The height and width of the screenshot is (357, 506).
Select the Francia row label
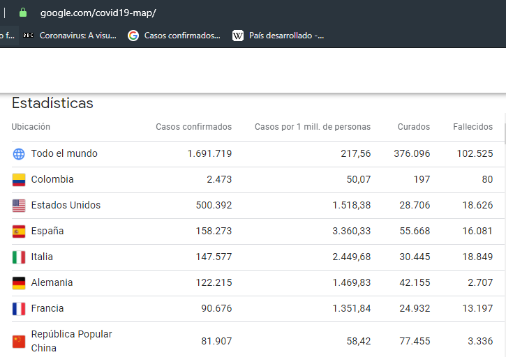coord(47,308)
